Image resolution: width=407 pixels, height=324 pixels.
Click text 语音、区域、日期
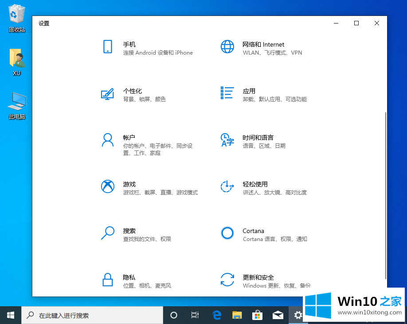[264, 146]
